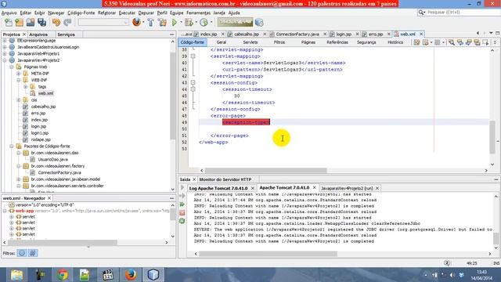
Task: Click the garbage collection cube icon
Action: coord(259,23)
